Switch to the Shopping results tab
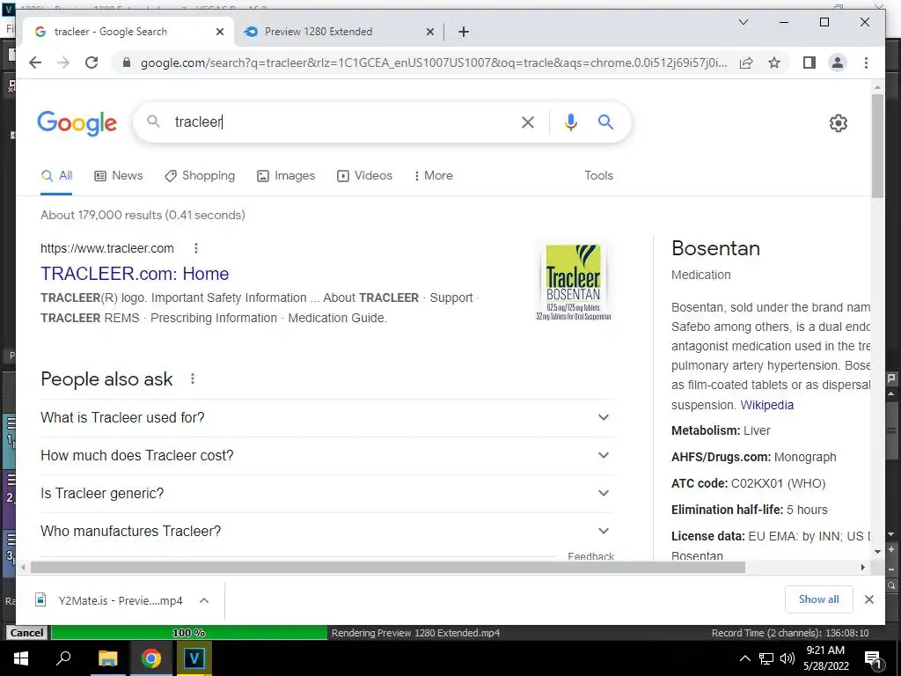The image size is (901, 676). (200, 176)
